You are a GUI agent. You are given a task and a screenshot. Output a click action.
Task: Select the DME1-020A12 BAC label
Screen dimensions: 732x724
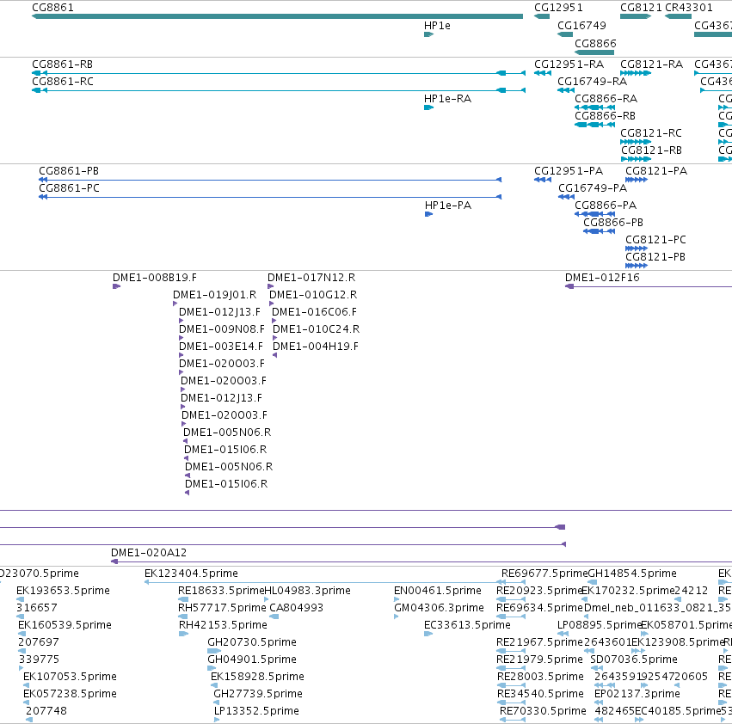pos(149,553)
